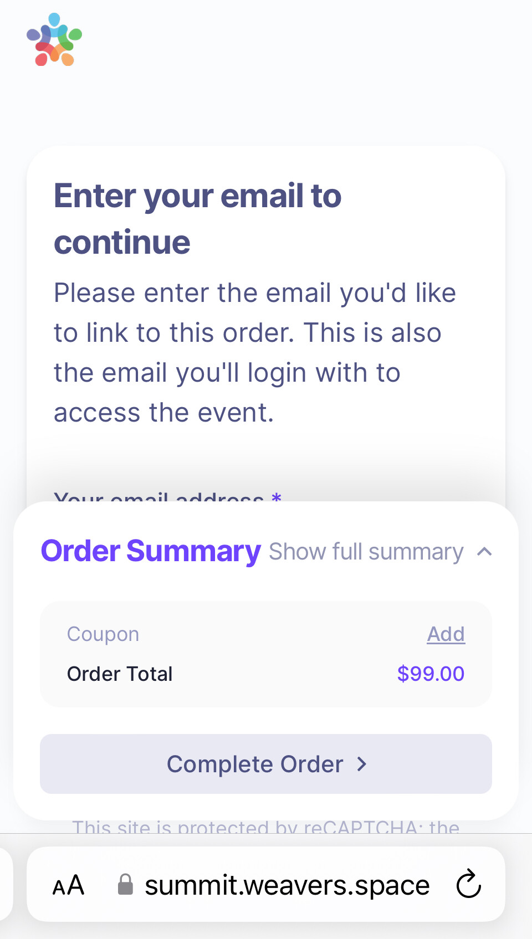Click the Enter your email to continue heading

point(197,219)
